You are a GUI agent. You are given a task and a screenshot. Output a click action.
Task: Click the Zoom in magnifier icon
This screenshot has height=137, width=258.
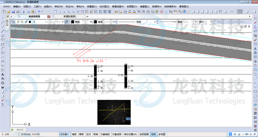69,12
